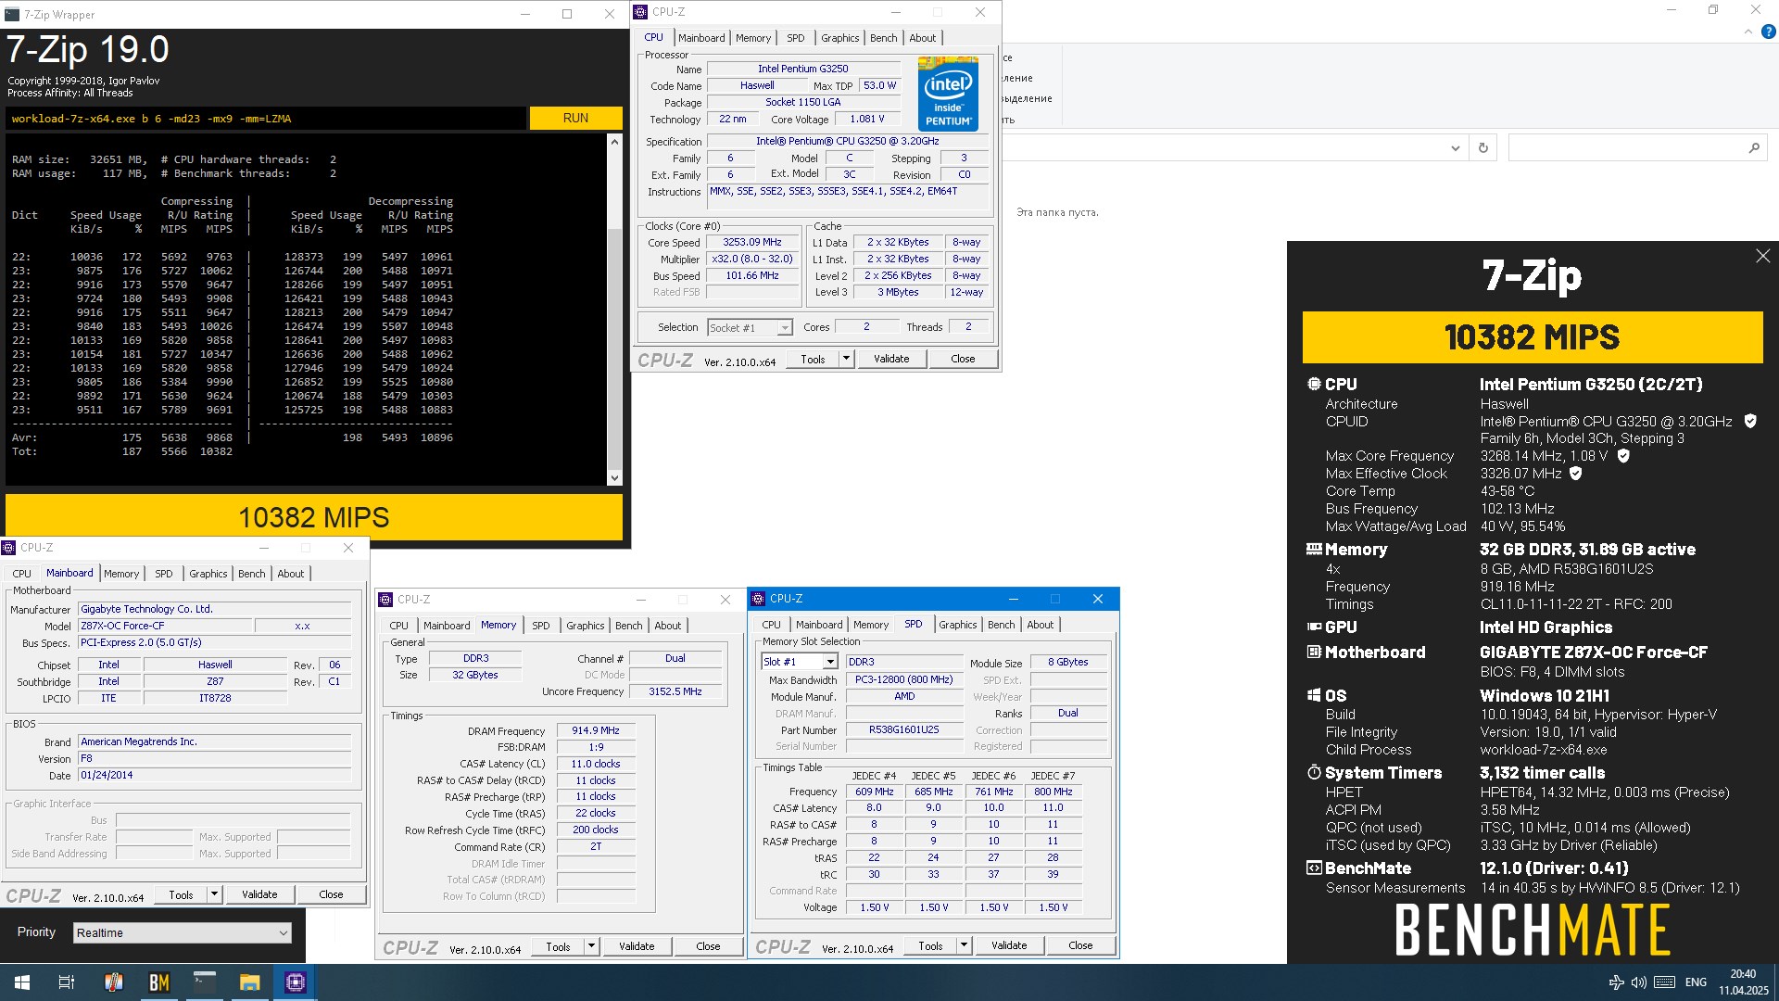This screenshot has height=1001, width=1779.
Task: Open Memory tab in the CPU-Z Mainboard window
Action: 121,574
